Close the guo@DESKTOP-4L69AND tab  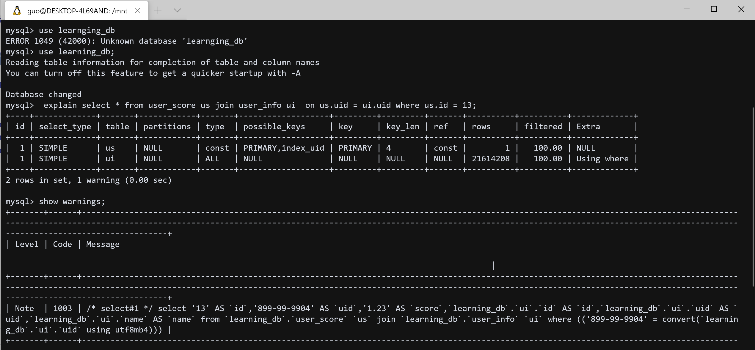[137, 11]
